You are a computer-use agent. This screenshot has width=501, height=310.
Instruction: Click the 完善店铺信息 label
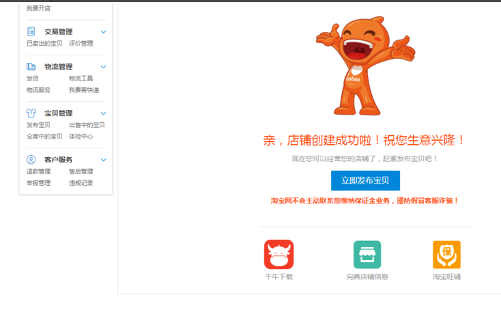coord(367,277)
